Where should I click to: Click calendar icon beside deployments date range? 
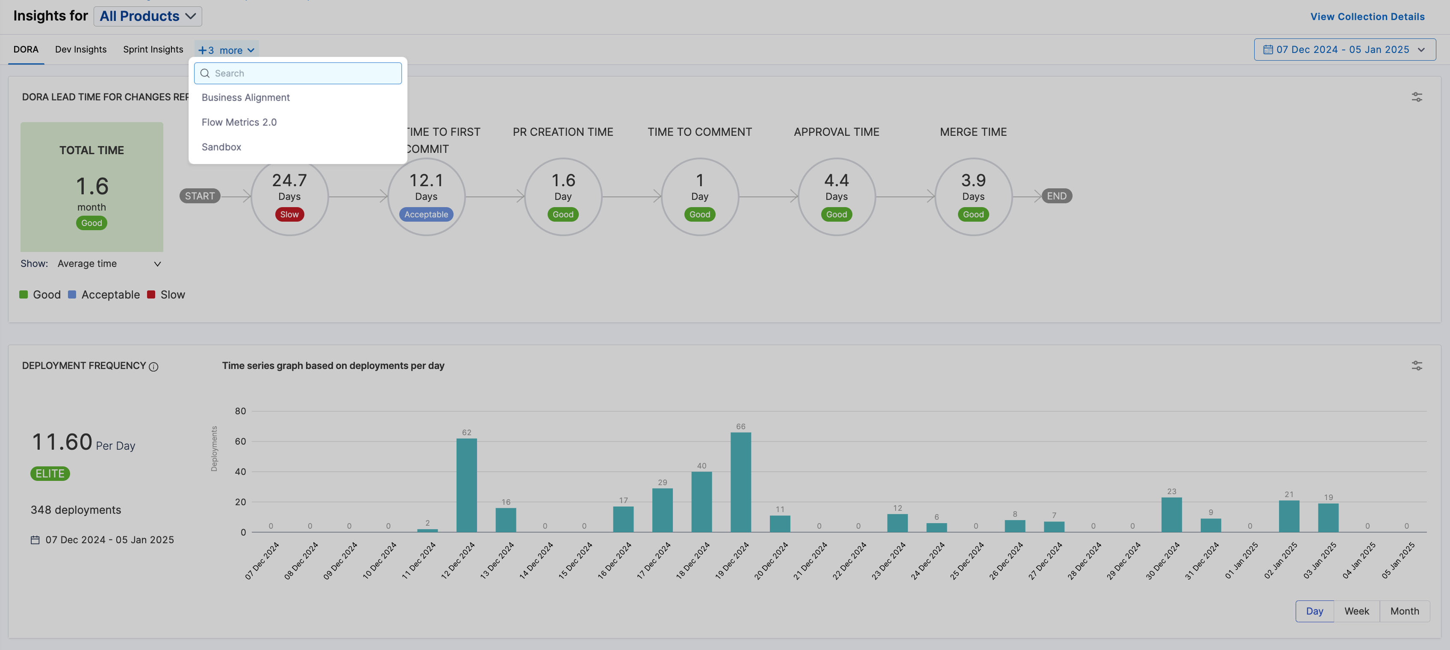tap(35, 540)
